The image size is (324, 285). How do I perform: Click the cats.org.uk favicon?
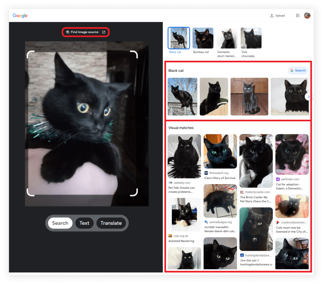pos(169,236)
